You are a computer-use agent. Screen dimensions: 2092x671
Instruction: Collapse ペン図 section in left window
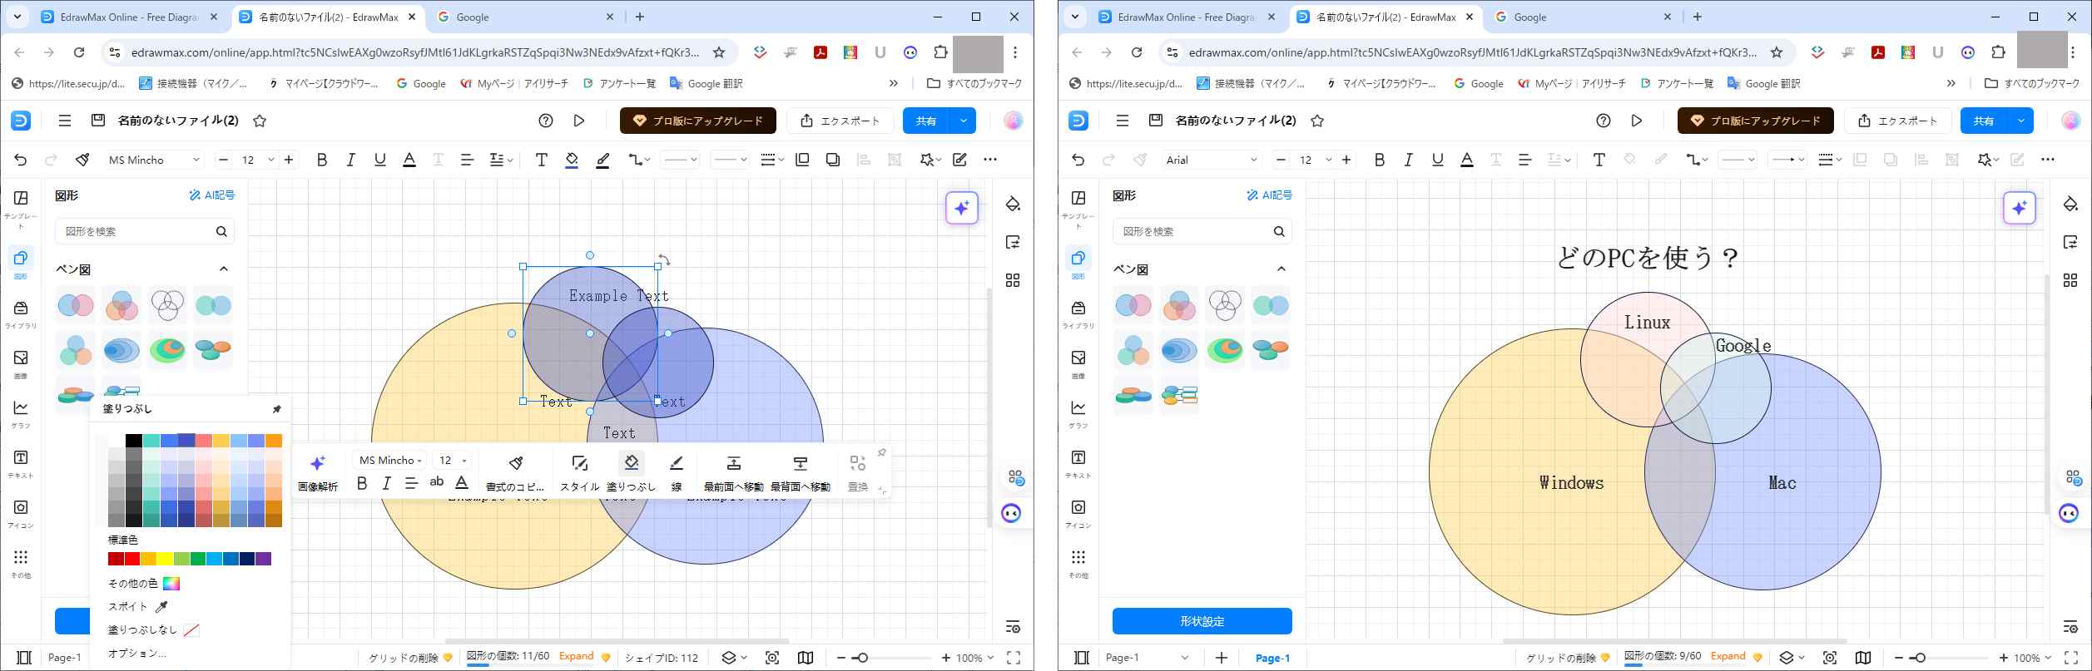coord(223,269)
